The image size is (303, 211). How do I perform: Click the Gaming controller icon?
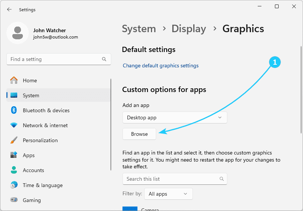click(x=14, y=200)
